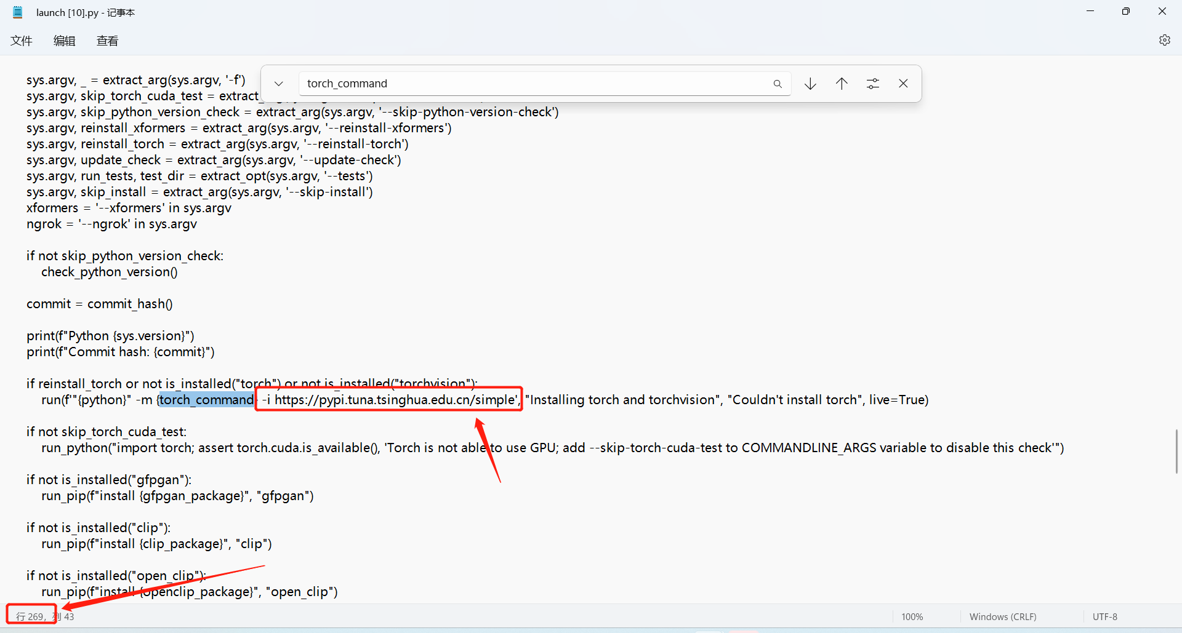Screen dimensions: 1182x633
Task: Click the print Python sys.version line
Action: click(x=110, y=336)
